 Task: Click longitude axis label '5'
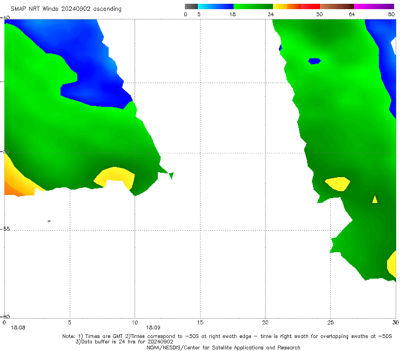tap(70, 322)
